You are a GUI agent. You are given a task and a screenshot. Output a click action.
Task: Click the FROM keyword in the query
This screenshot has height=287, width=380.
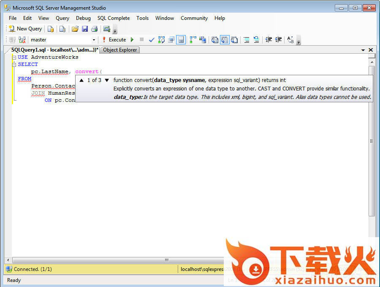point(24,79)
